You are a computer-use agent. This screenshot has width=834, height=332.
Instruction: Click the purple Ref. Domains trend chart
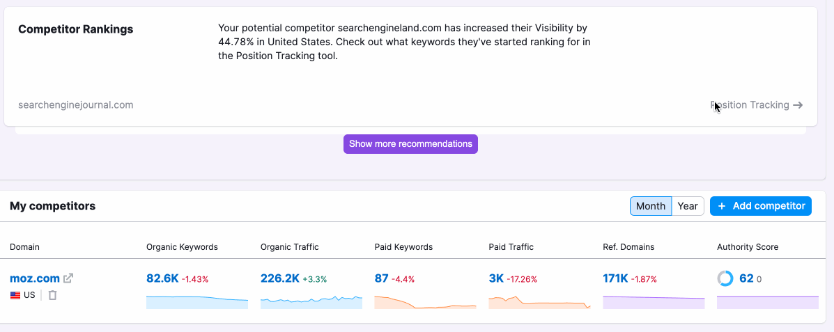point(654,302)
